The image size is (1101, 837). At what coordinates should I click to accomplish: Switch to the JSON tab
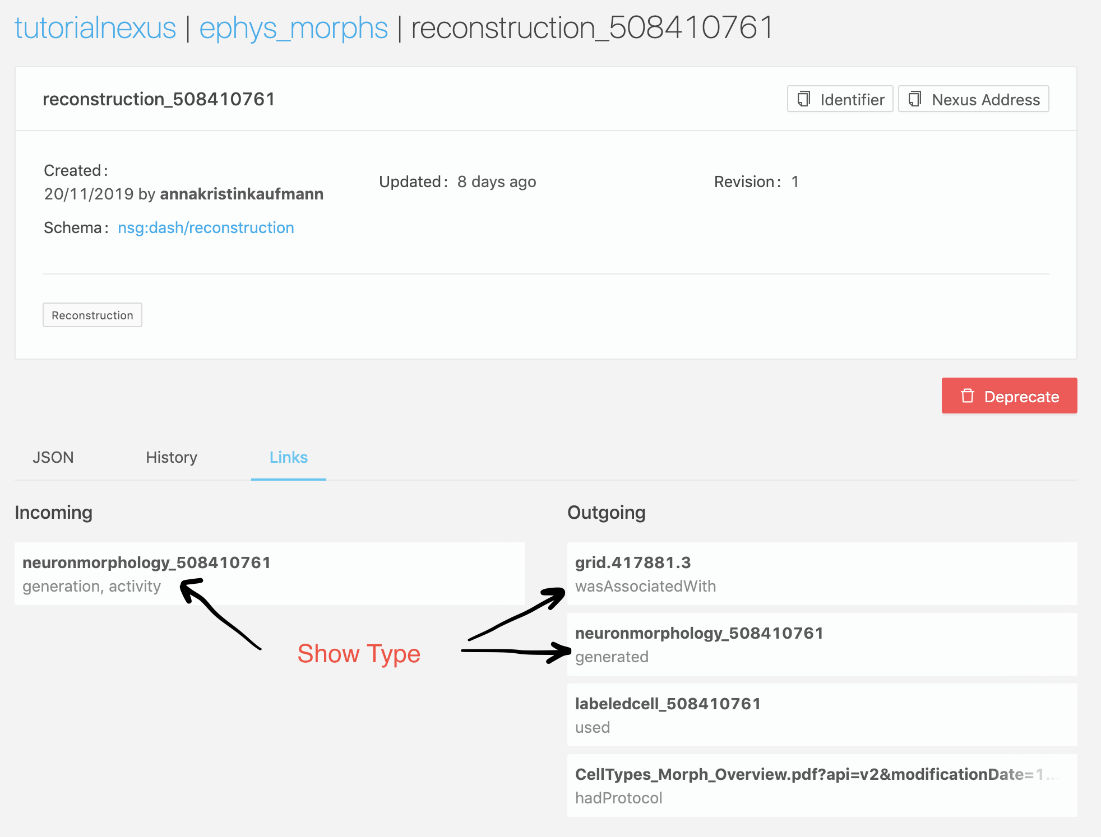(53, 457)
